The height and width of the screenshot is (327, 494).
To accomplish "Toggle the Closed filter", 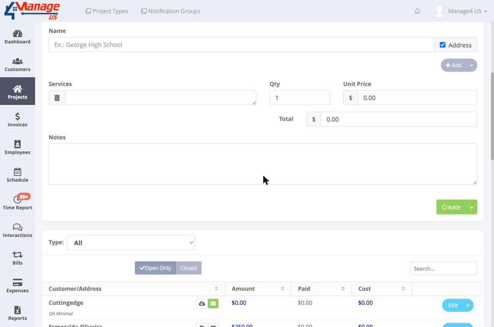I will point(188,268).
